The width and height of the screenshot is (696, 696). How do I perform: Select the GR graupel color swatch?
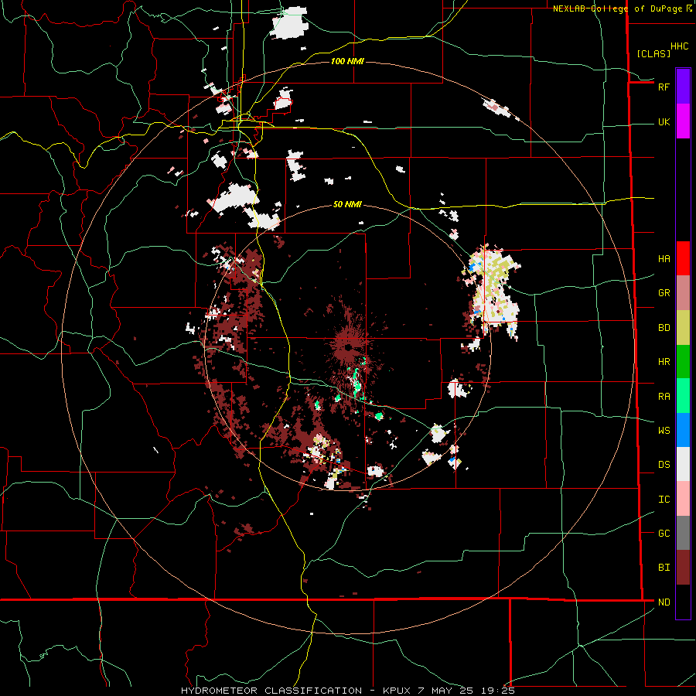[683, 293]
